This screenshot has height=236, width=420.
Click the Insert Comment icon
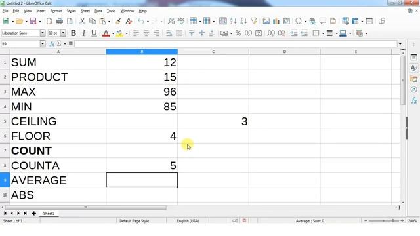[x=323, y=21]
